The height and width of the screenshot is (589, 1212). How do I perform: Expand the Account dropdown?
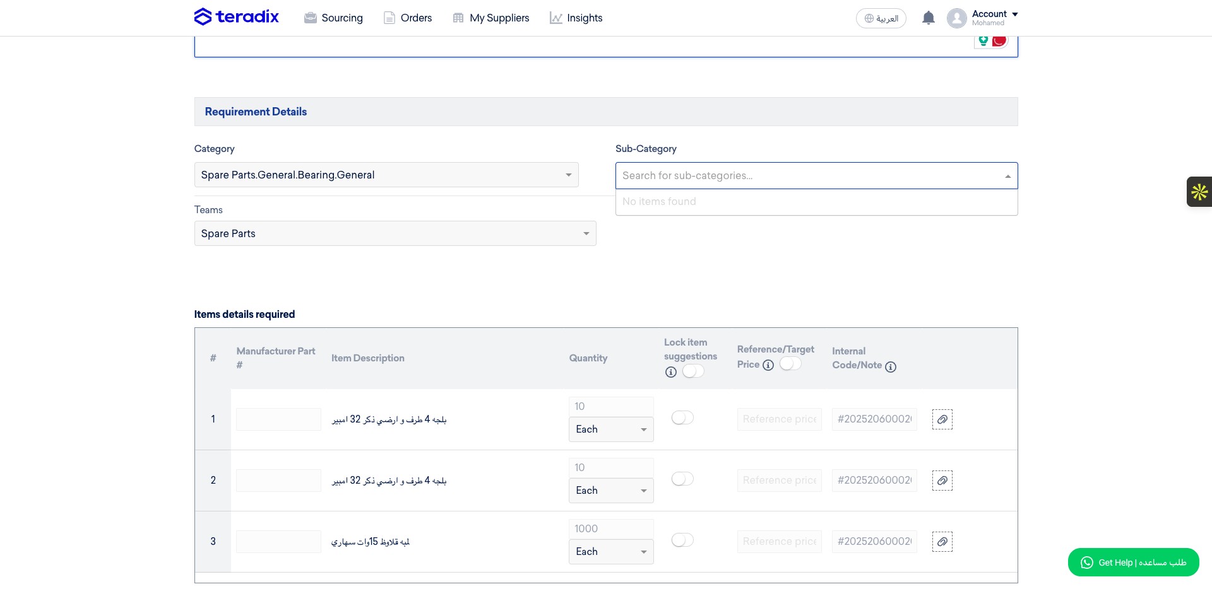click(x=995, y=18)
